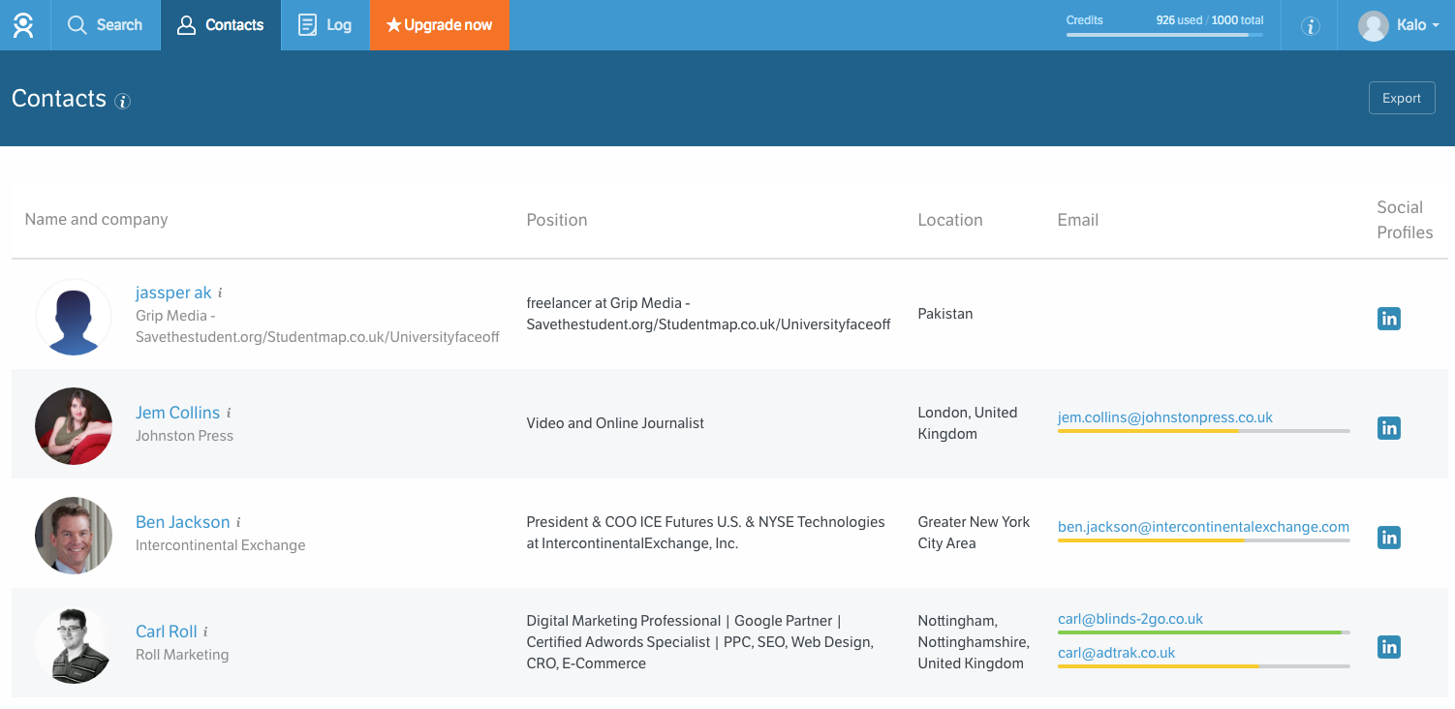
Task: Click the info icon next to Ben Jackson
Action: coord(238,522)
